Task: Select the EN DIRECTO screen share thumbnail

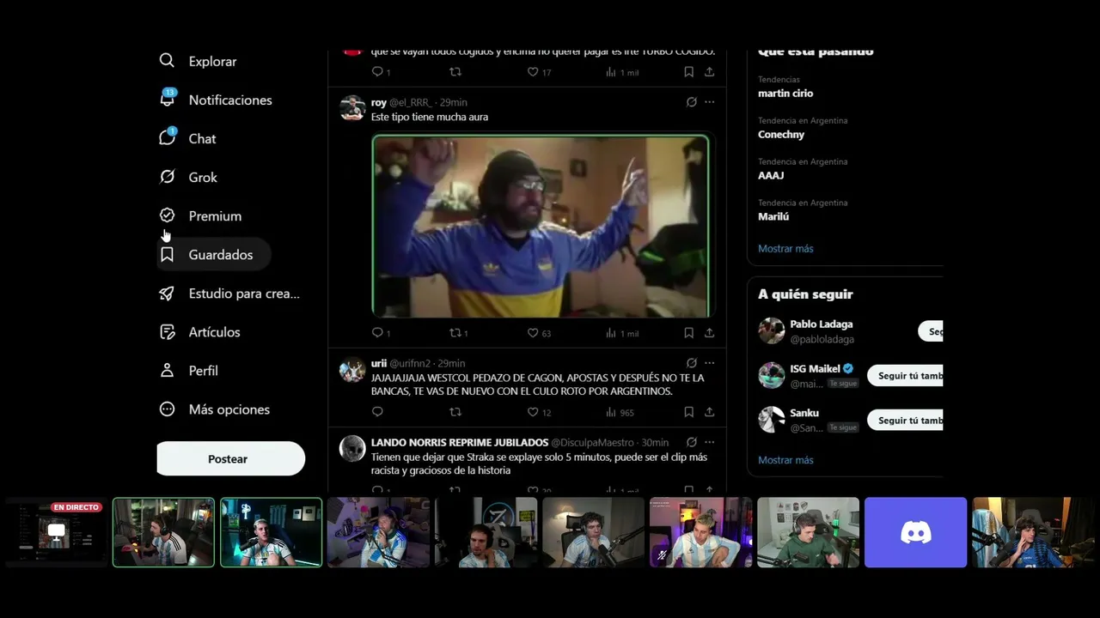Action: point(56,532)
